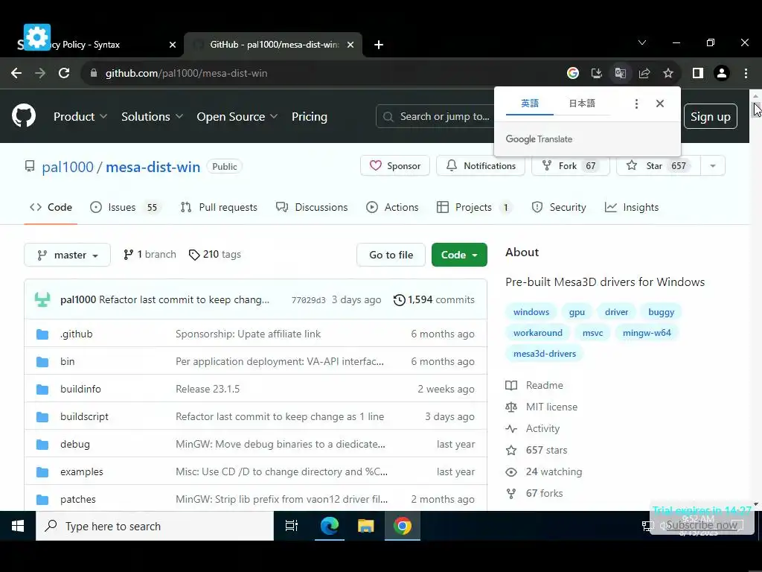Launch Microsoft Edge from taskbar
This screenshot has width=762, height=572.
tap(329, 526)
